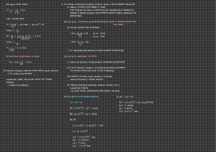Click the pink 'Rolling at room temp = cold work' line
Screen dimensions: 216x152
point(82,56)
